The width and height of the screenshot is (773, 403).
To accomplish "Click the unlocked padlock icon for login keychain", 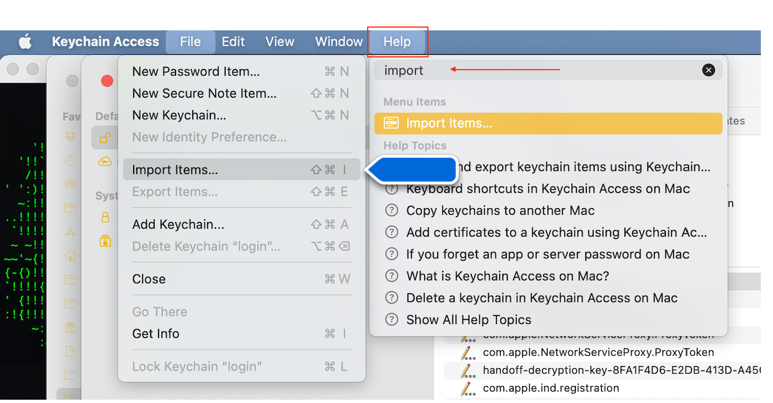I will 105,138.
